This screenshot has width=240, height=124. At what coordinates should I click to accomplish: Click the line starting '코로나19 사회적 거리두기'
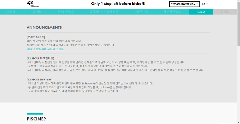click(x=73, y=91)
